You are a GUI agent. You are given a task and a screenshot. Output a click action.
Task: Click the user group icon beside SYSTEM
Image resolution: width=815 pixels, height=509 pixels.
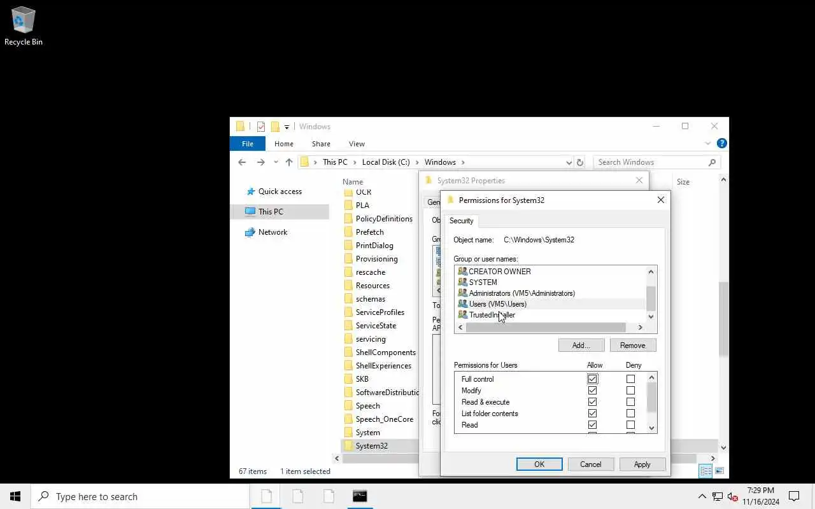click(462, 282)
